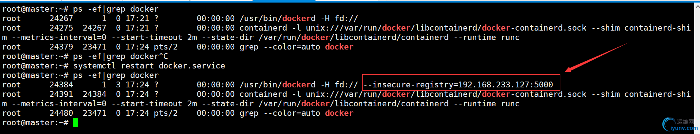The image size is (700, 134).
Task: Click process ID 24384 after restart
Action: (61, 85)
